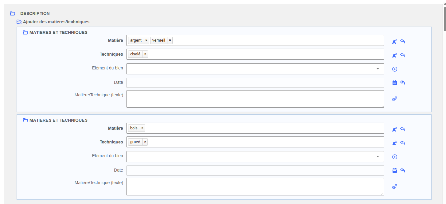The image size is (446, 204).
Task: Click the Ab thesaurus icon beside the bois field
Action: 395,129
